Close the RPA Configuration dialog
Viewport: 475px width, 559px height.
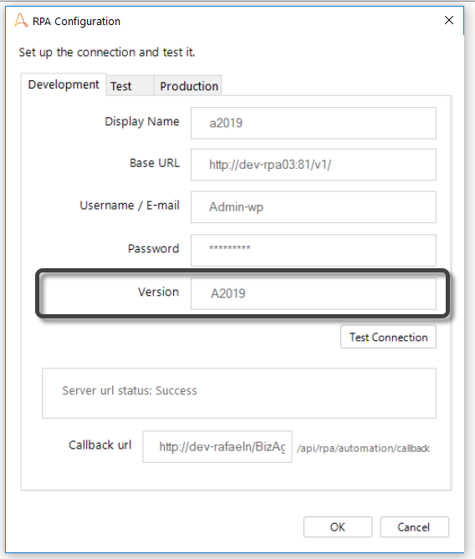click(x=449, y=20)
